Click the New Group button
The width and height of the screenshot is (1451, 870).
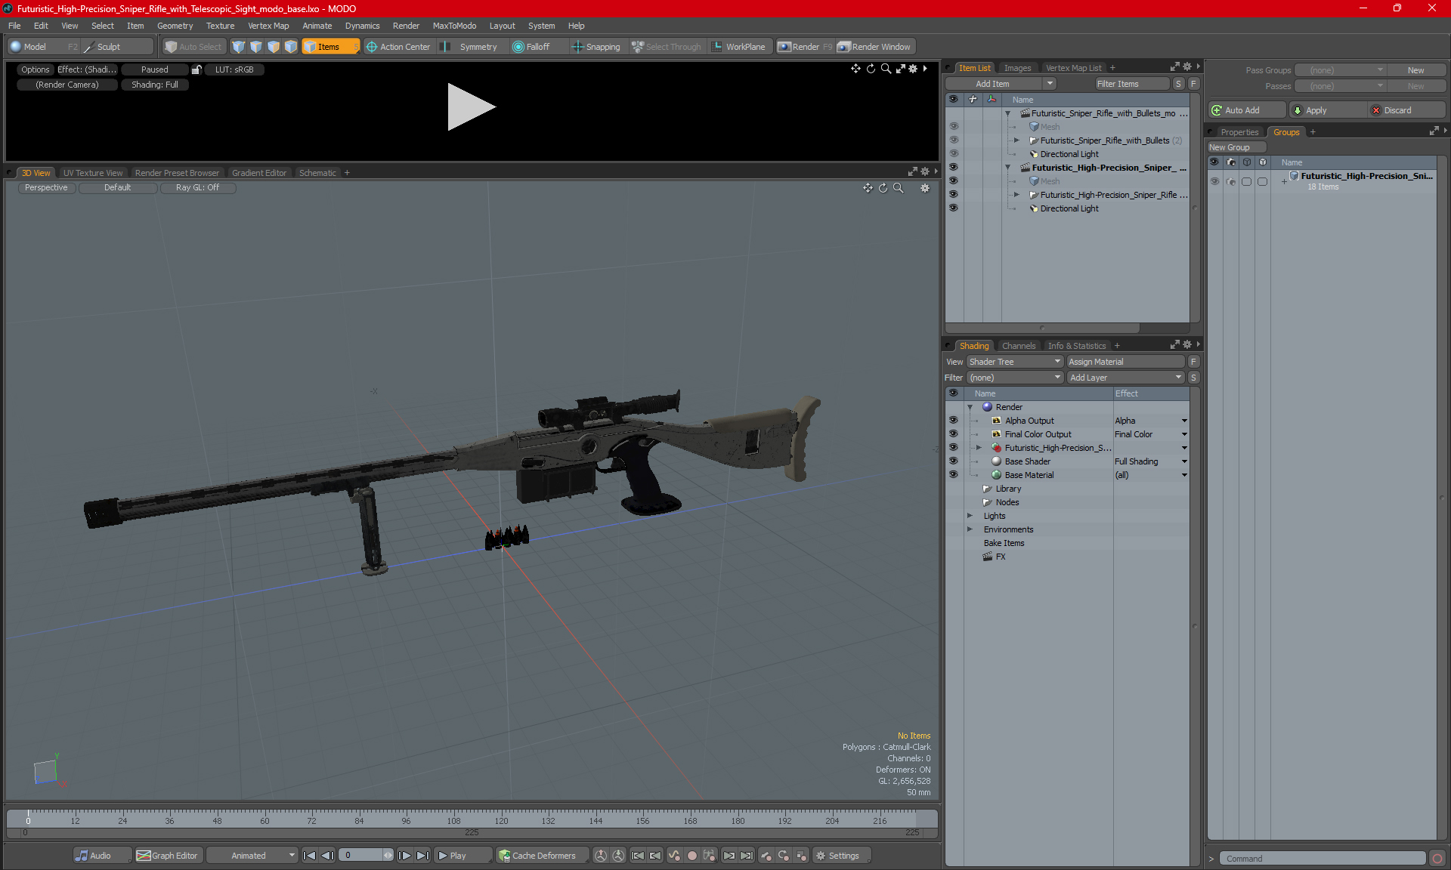pos(1236,147)
